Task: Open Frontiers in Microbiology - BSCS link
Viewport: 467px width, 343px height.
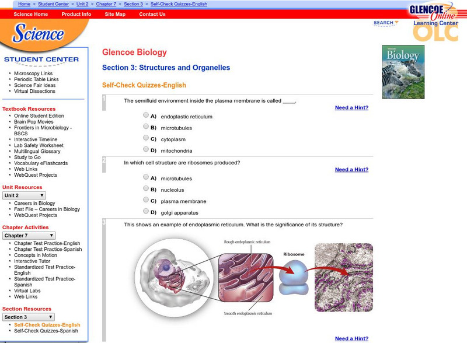Action: (43, 131)
